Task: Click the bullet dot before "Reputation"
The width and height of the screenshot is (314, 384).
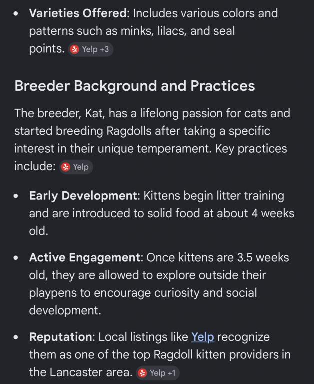Action: (17, 338)
